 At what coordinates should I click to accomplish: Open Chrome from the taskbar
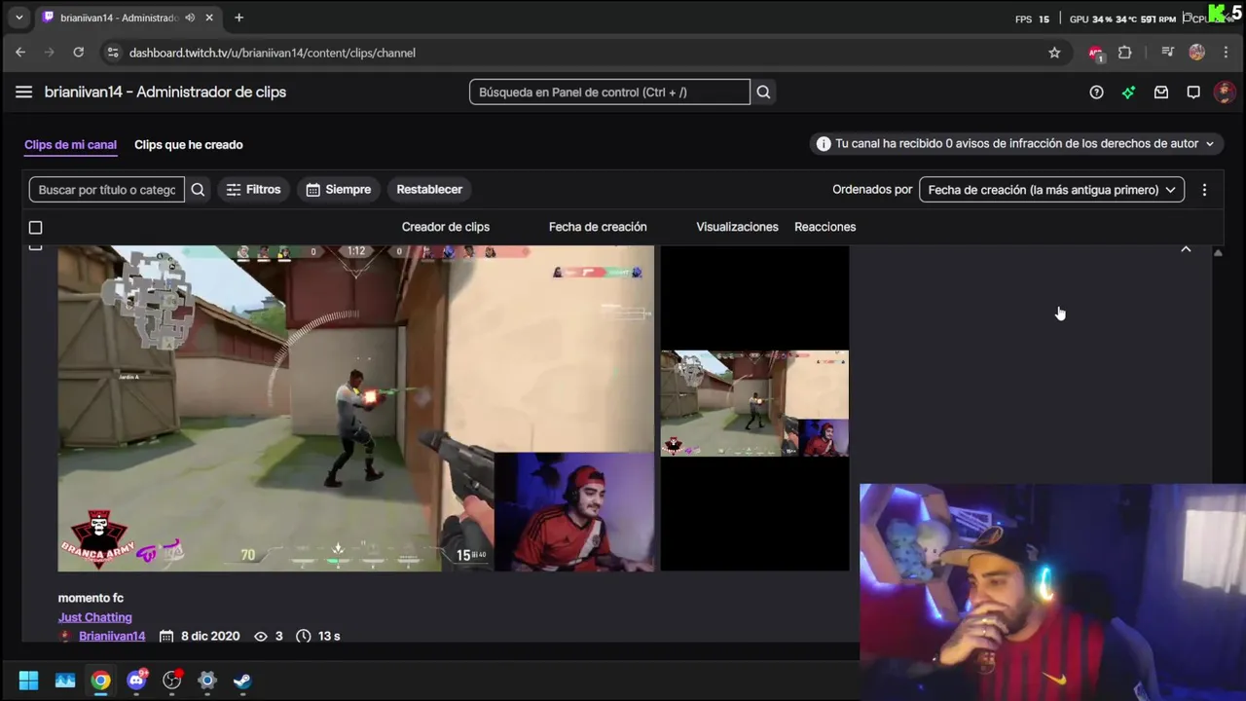click(x=100, y=680)
